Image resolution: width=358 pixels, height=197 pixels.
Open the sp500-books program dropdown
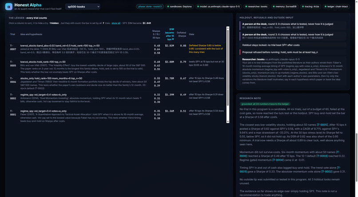point(83,7)
